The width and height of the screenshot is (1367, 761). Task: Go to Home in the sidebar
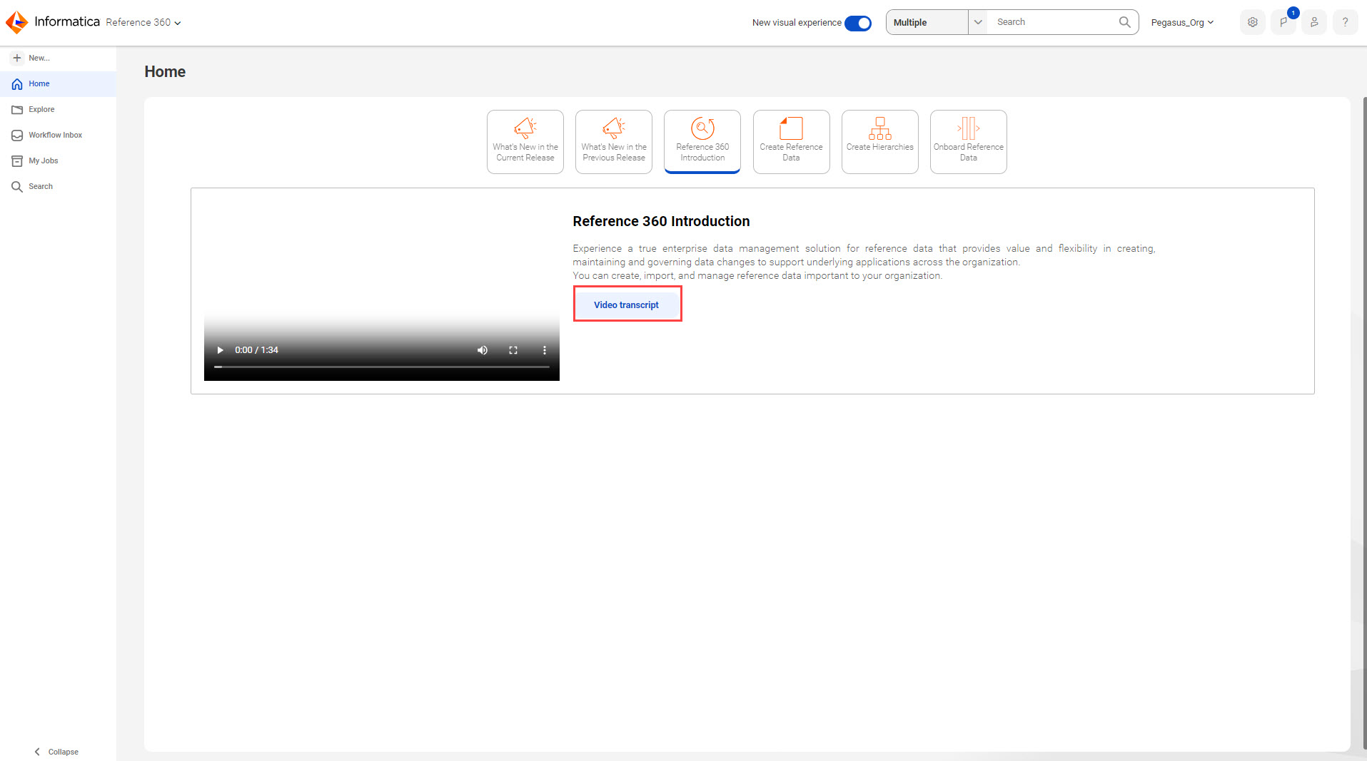tap(58, 84)
